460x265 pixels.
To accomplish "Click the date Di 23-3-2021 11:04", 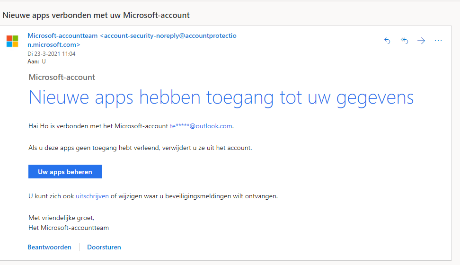I will pyautogui.click(x=51, y=53).
